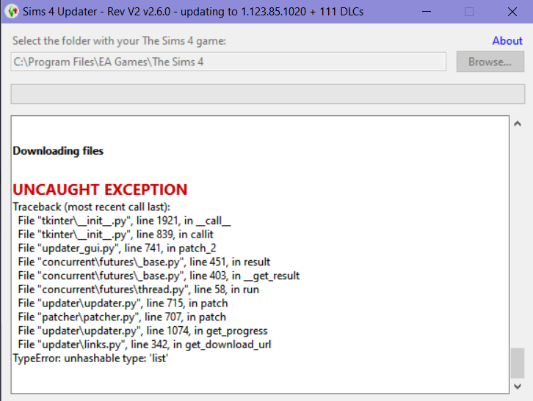This screenshot has width=533, height=401.
Task: Click the TypeError unhashable type line
Action: click(91, 358)
